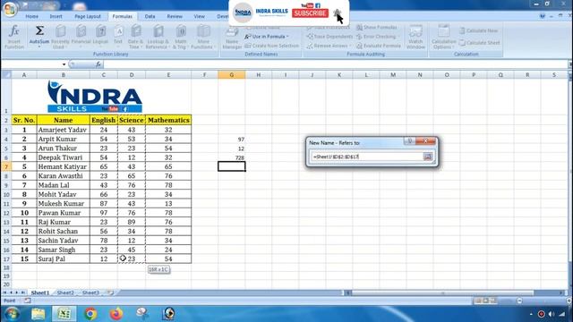Open Financial functions library
Screen dimensions: 573x322
(x=81, y=37)
